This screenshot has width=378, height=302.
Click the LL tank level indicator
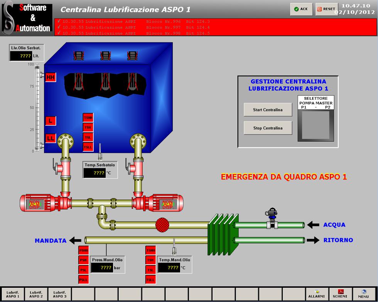[51, 138]
